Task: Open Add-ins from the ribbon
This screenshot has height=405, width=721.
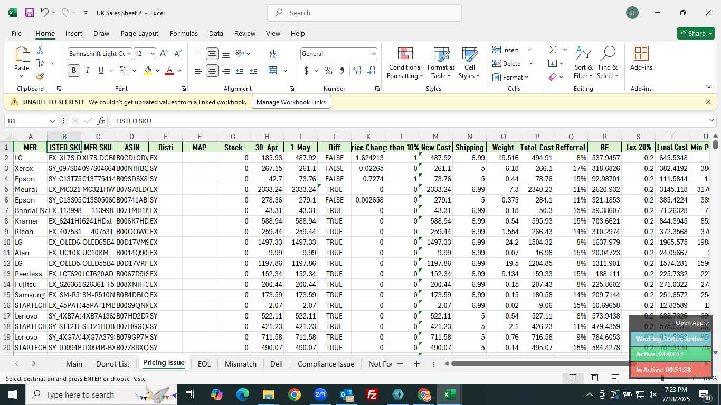Action: tap(641, 59)
